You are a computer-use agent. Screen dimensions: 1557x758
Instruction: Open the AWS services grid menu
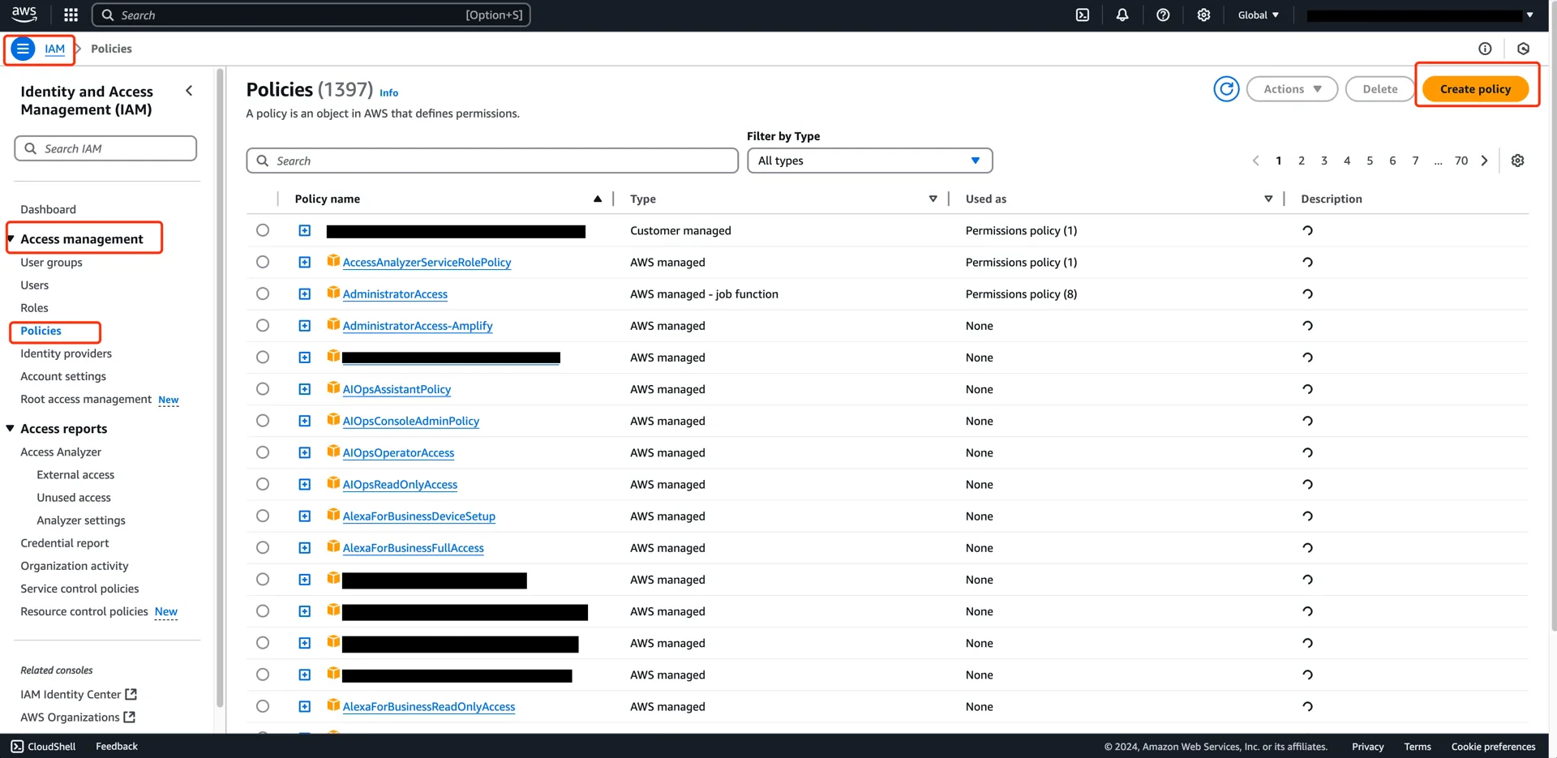click(x=71, y=15)
